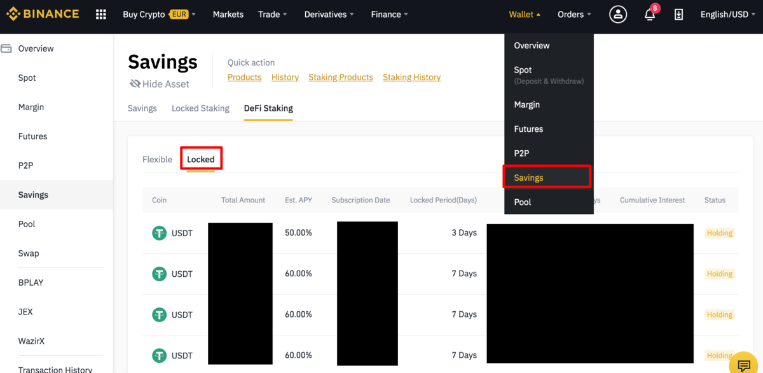The image size is (763, 373).
Task: Switch to the Savings tab
Action: pyautogui.click(x=142, y=108)
